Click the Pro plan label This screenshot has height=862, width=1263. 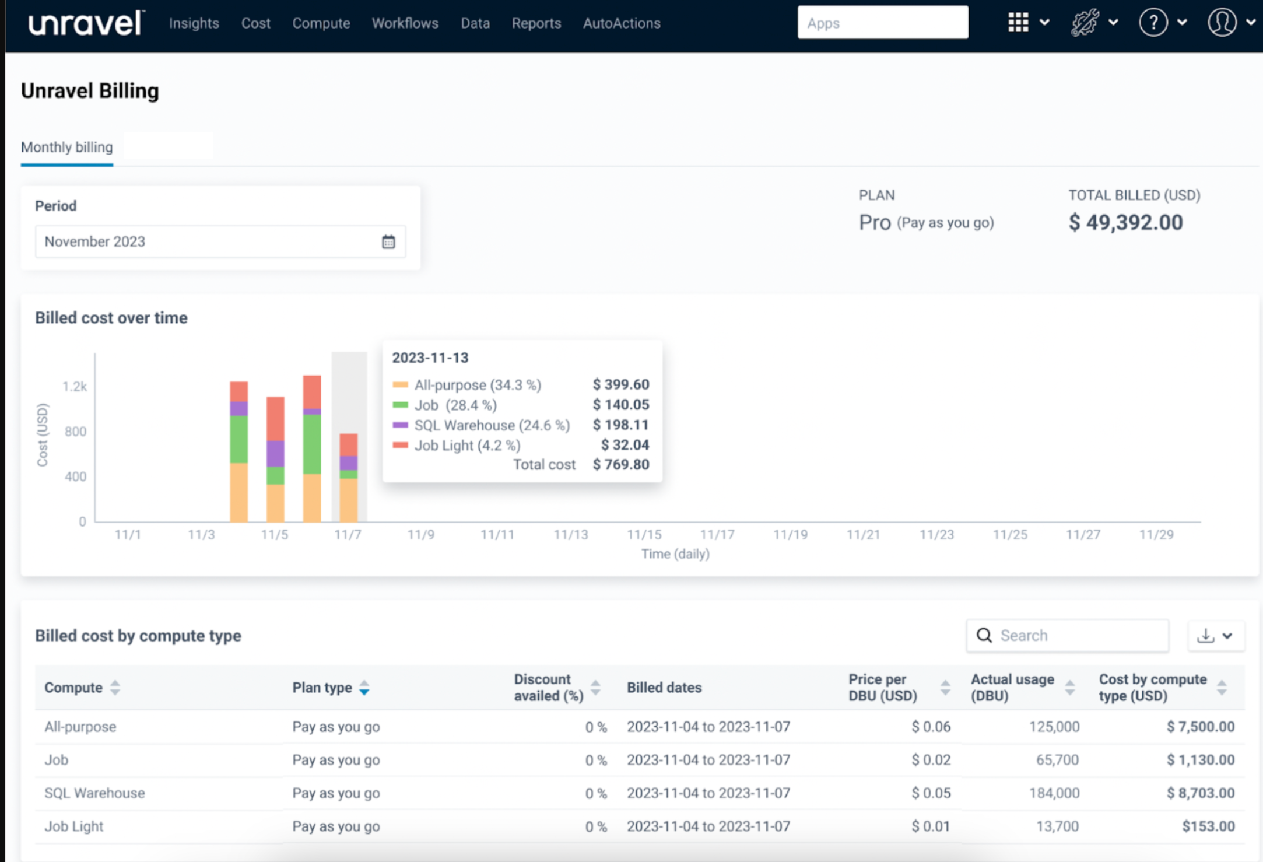point(875,222)
